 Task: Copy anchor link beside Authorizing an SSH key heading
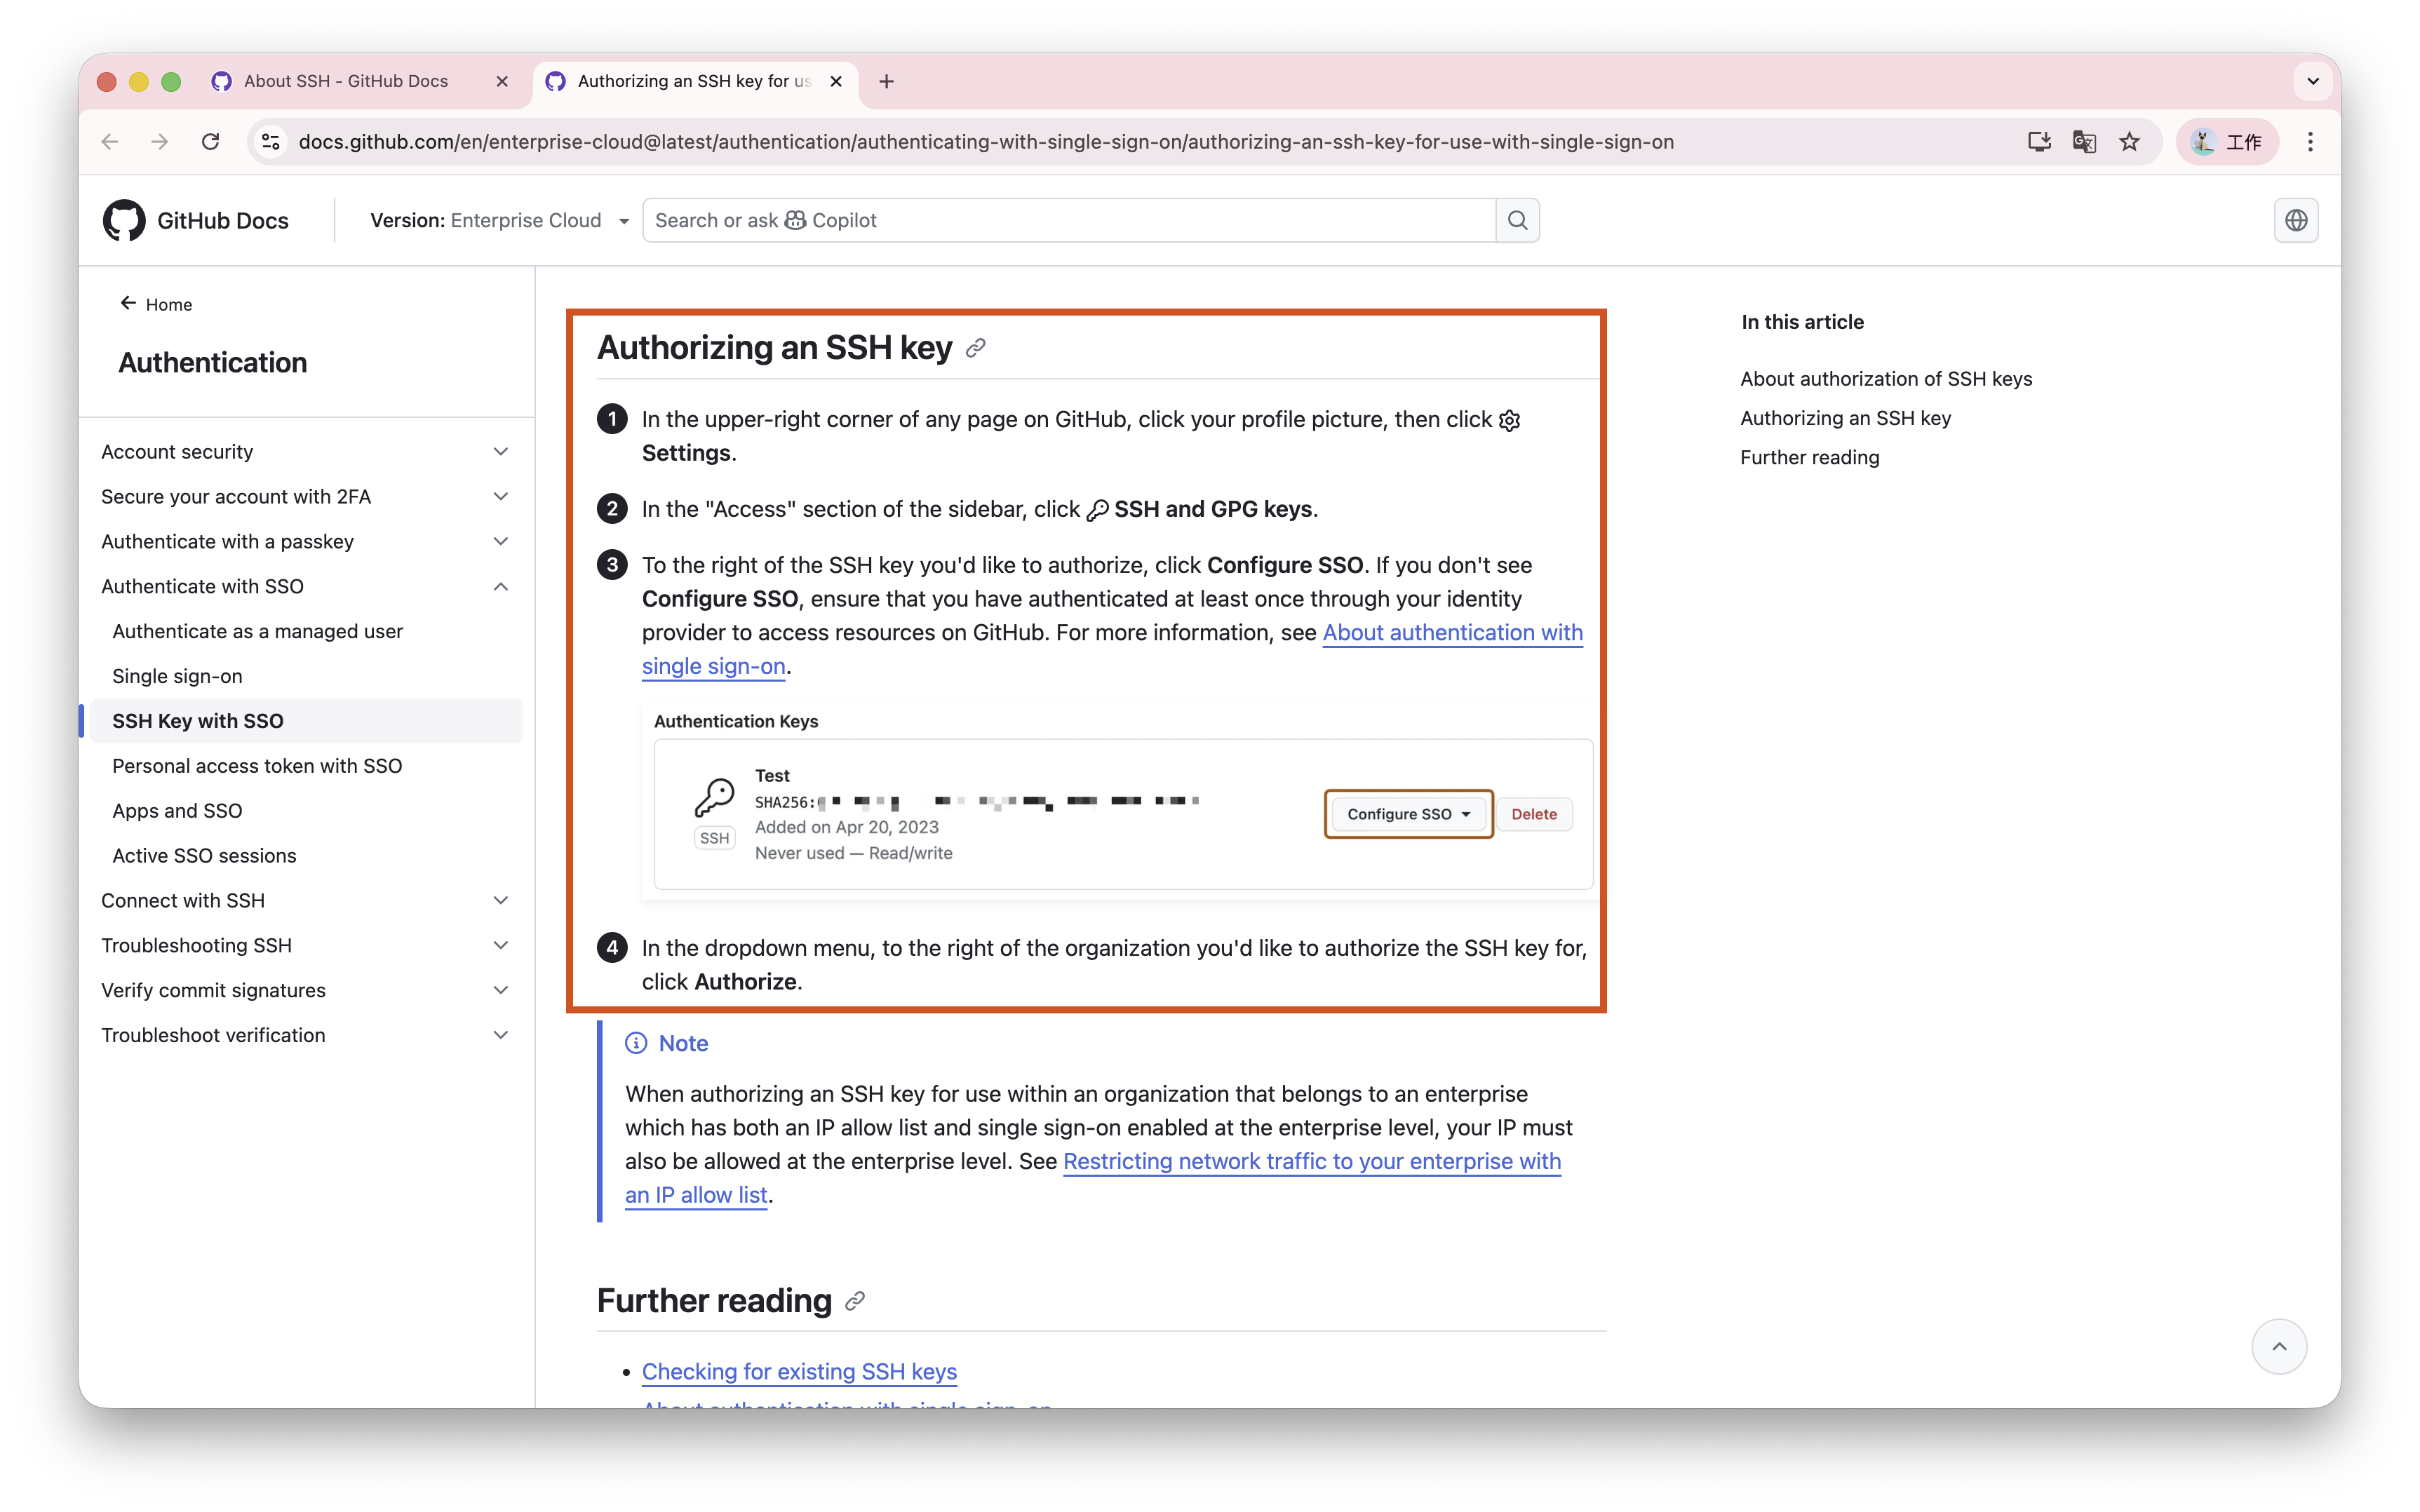[x=976, y=348]
